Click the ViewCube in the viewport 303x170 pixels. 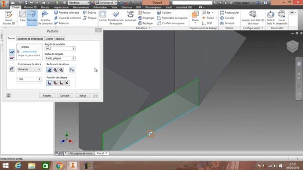pyautogui.click(x=293, y=46)
